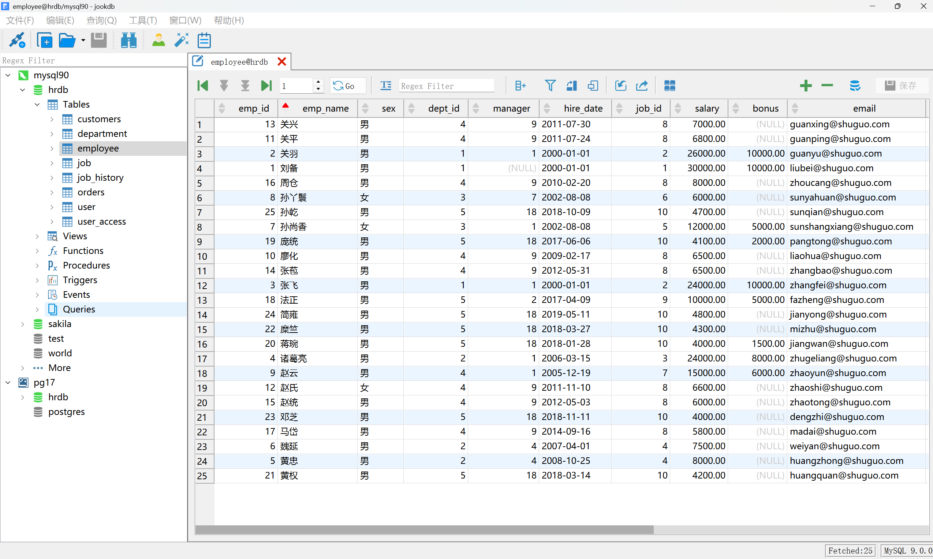933x559 pixels.
Task: Sort by the salary column header
Action: coord(706,109)
